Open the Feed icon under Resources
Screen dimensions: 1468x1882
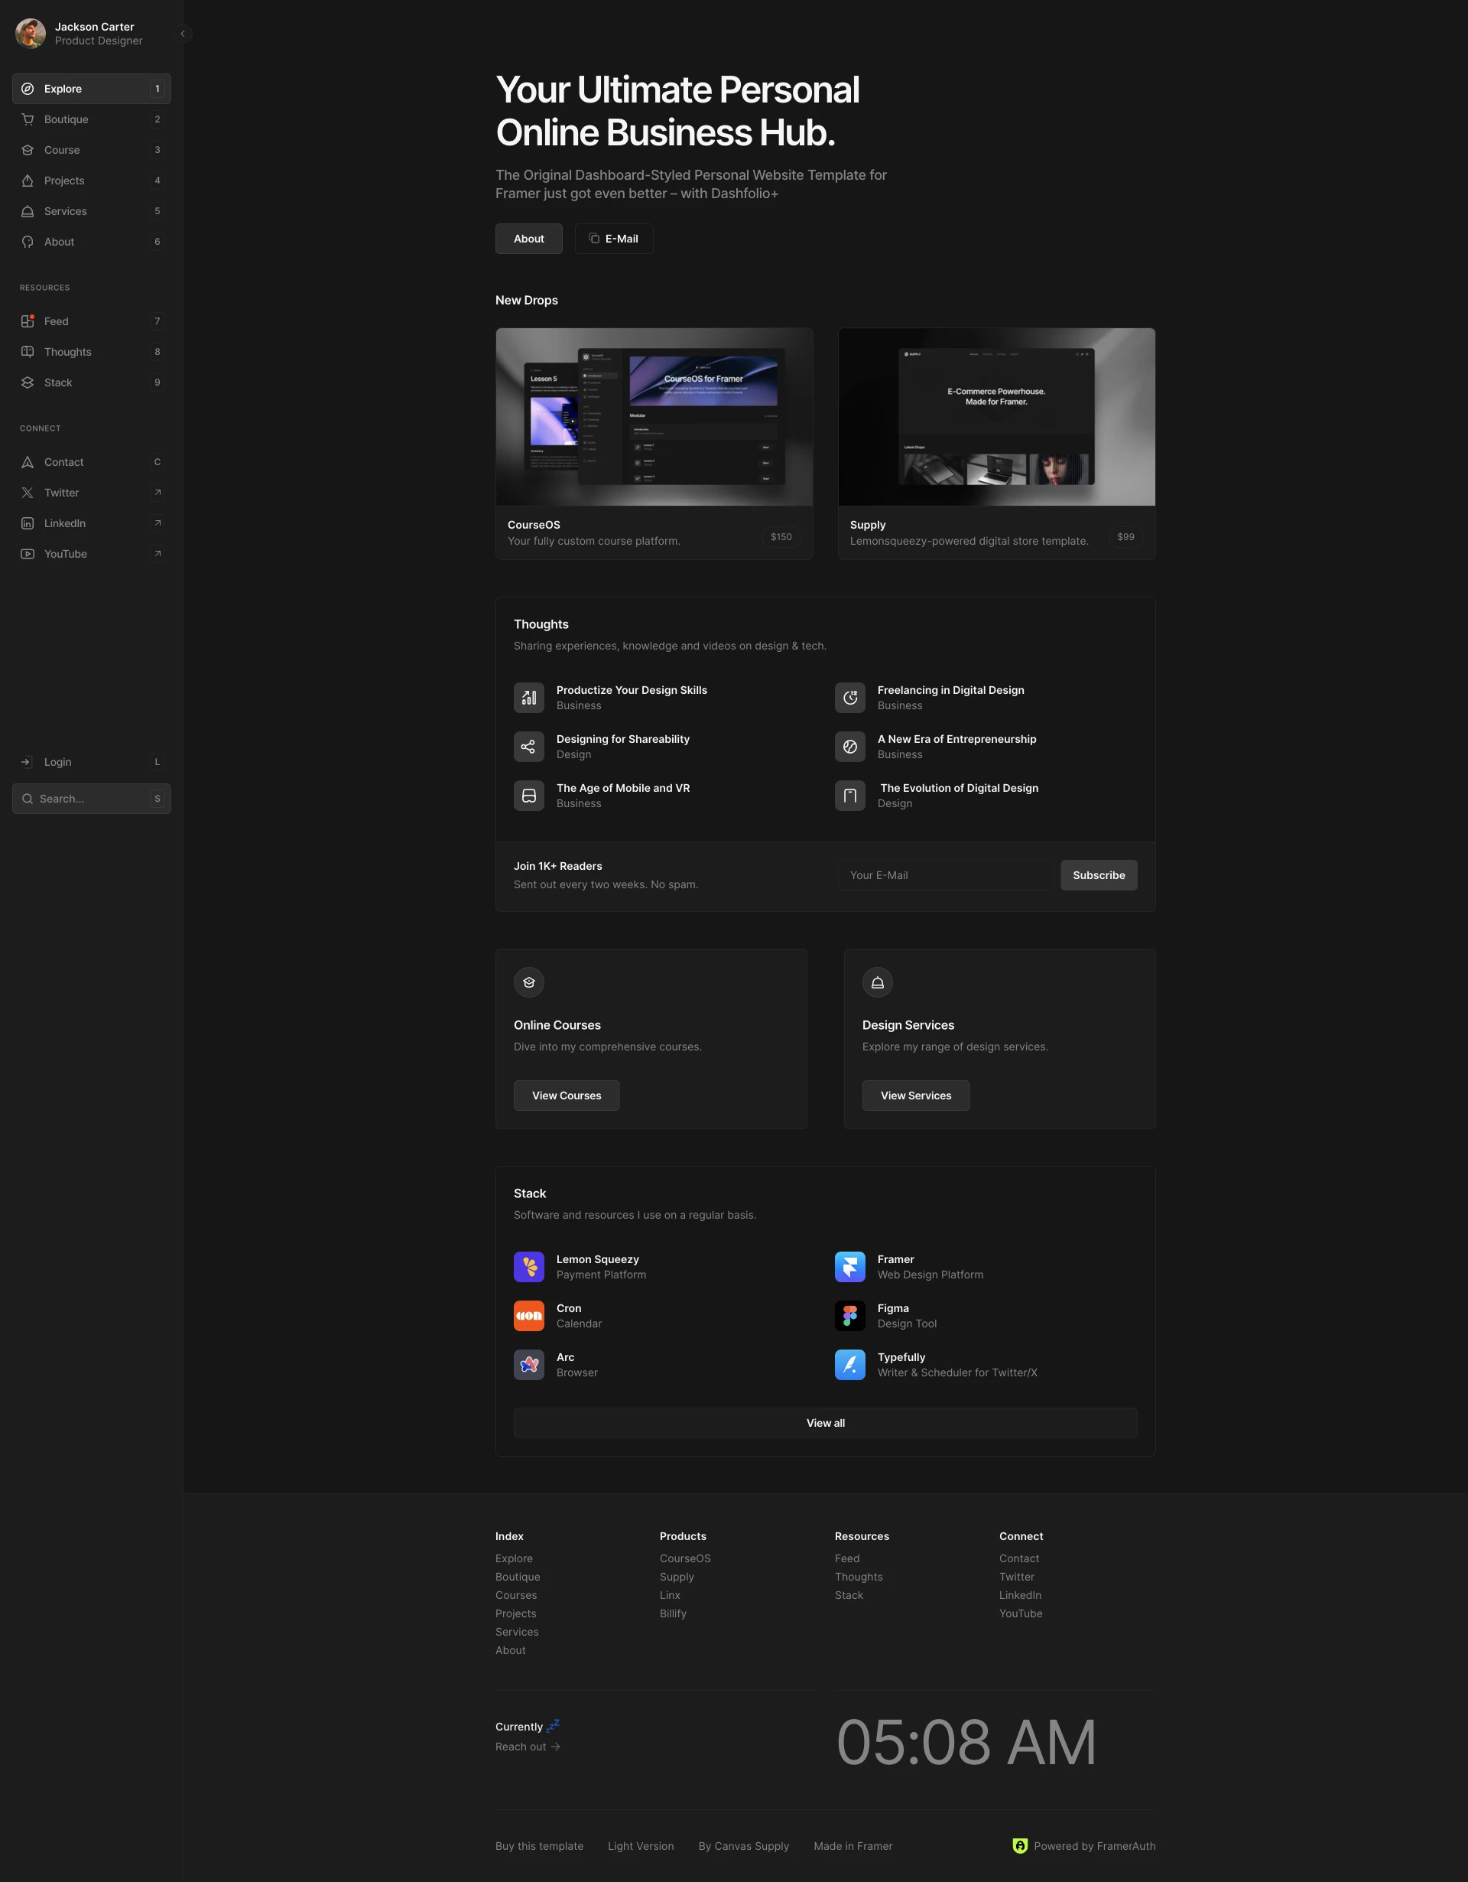[28, 321]
